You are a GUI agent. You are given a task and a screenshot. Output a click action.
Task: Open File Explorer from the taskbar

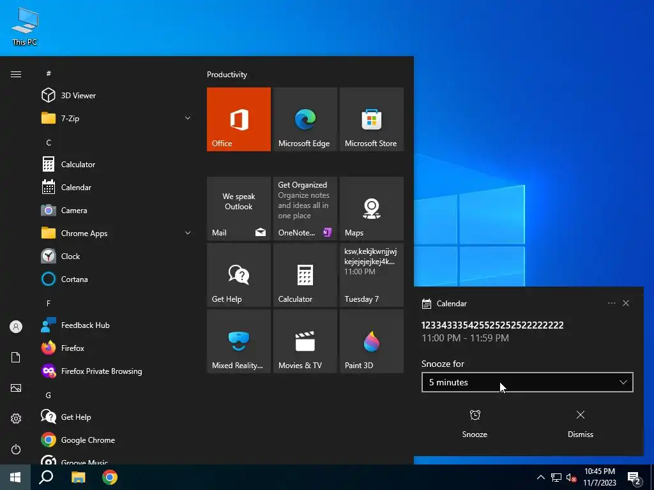(x=78, y=477)
